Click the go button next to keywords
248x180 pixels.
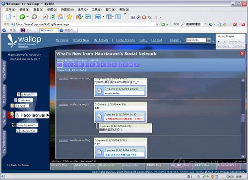click(x=209, y=40)
